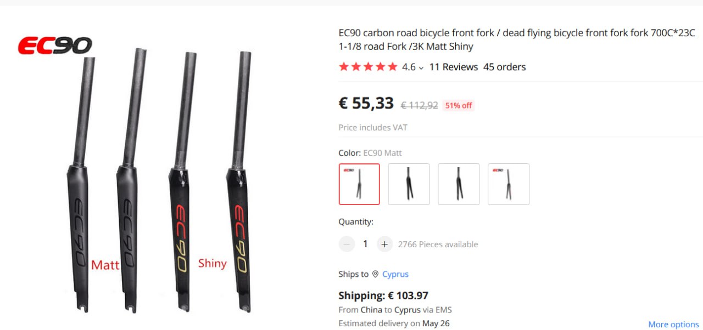Select the fourth color thumbnail with EC90 logo
This screenshot has height=330, width=703.
[509, 184]
